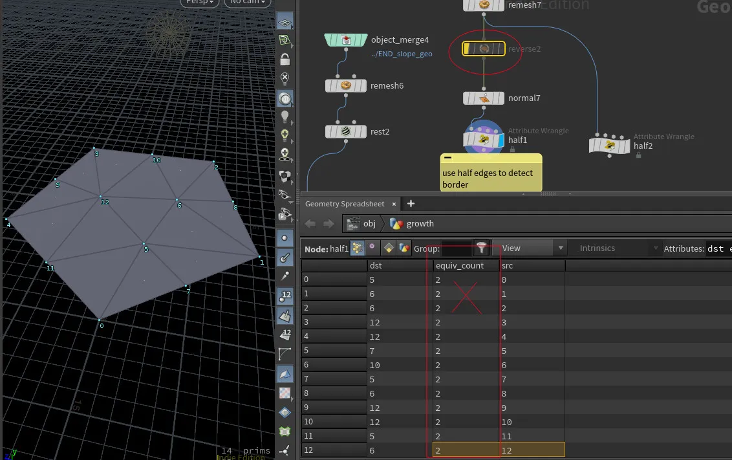This screenshot has width=732, height=460.
Task: Toggle backface tinting icon
Action: pos(285,373)
